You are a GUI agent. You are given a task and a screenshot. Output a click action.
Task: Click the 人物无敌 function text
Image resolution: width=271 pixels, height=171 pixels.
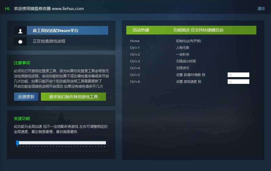182,47
